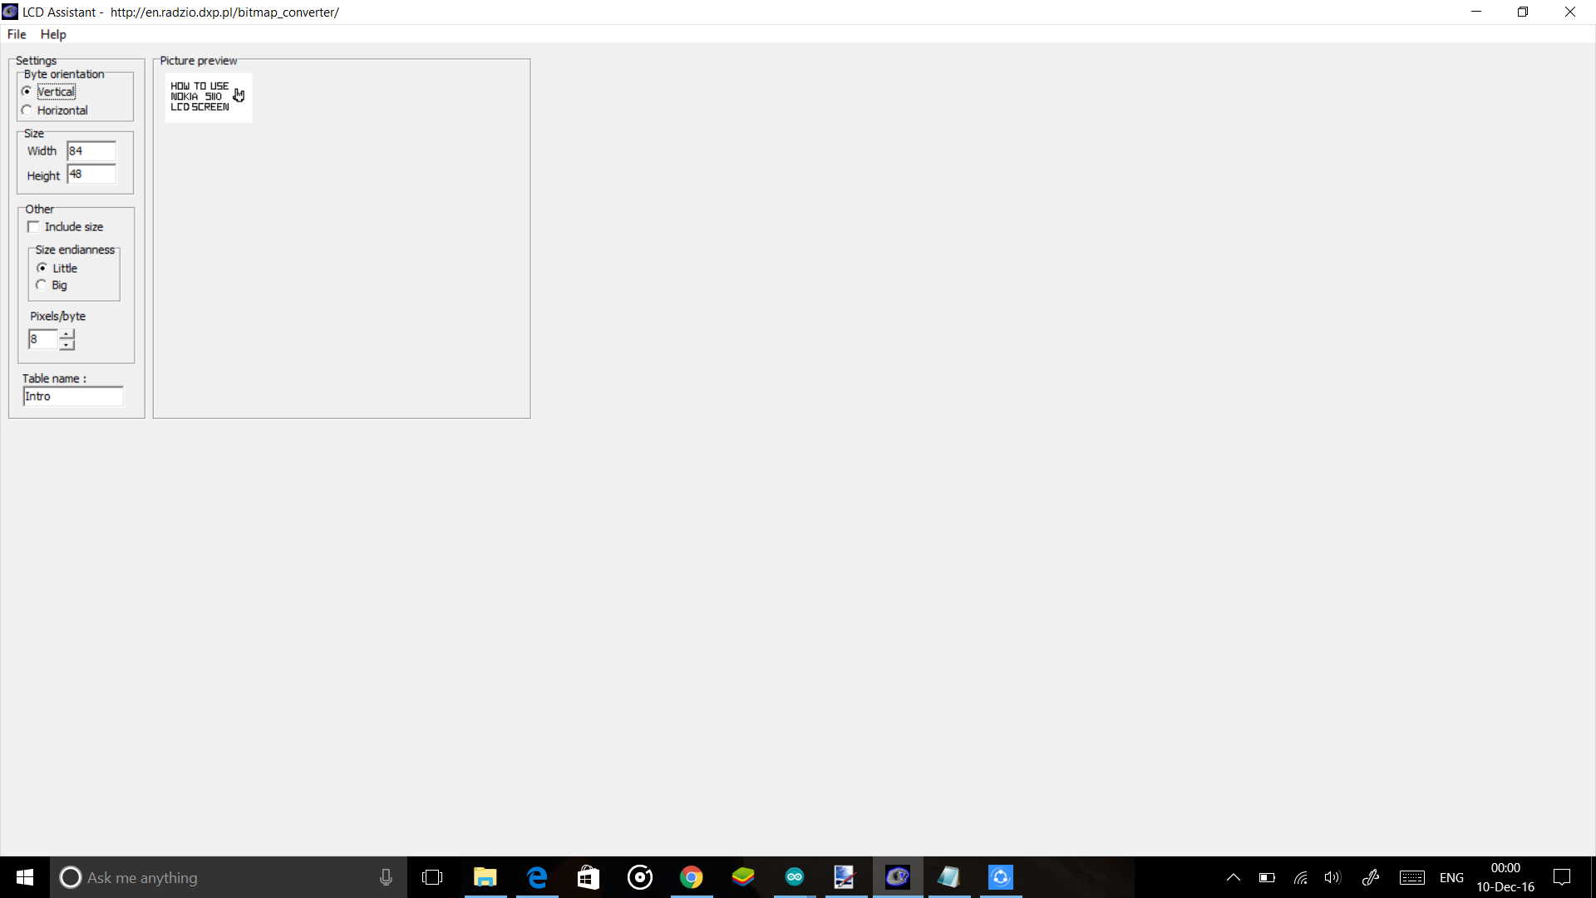Click the volume icon in the system tray
This screenshot has width=1596, height=898.
pyautogui.click(x=1332, y=877)
